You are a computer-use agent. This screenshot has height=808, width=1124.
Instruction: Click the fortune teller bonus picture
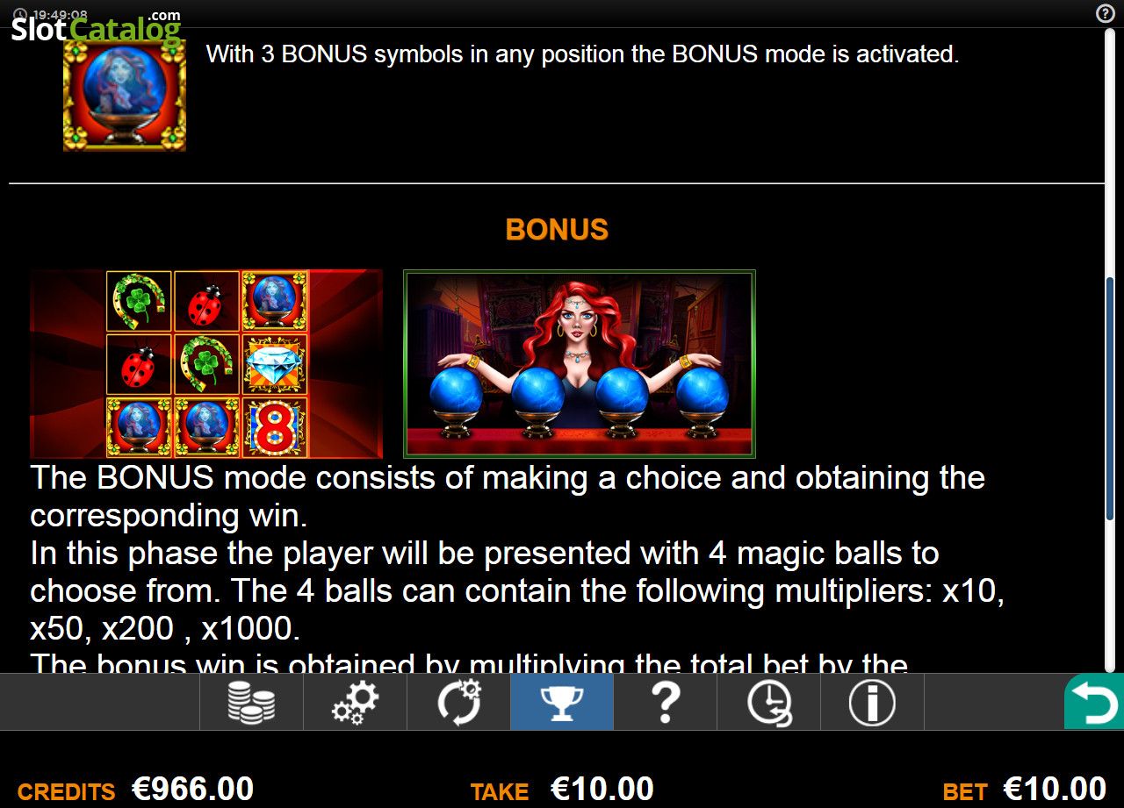tap(580, 364)
